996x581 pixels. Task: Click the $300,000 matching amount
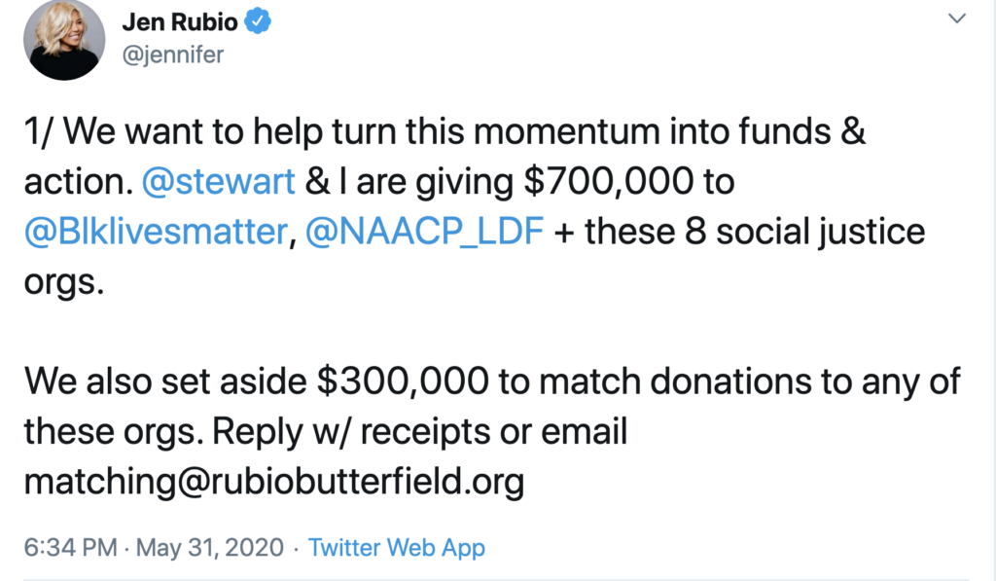click(x=403, y=381)
